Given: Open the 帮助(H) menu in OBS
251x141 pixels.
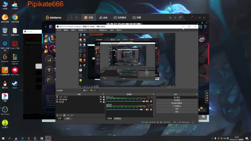Looking at the screenshot, I should coord(119,30).
